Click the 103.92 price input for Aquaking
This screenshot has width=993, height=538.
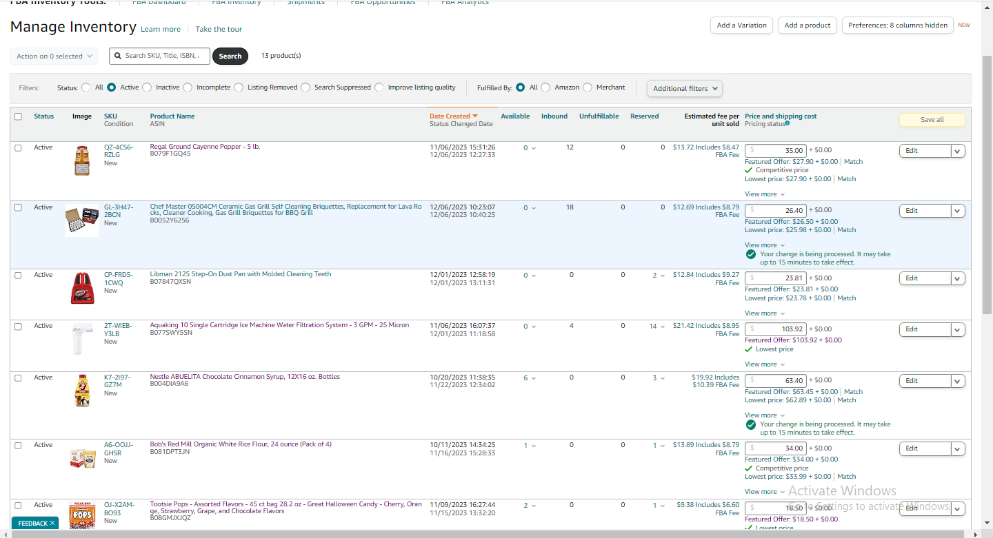[776, 329]
